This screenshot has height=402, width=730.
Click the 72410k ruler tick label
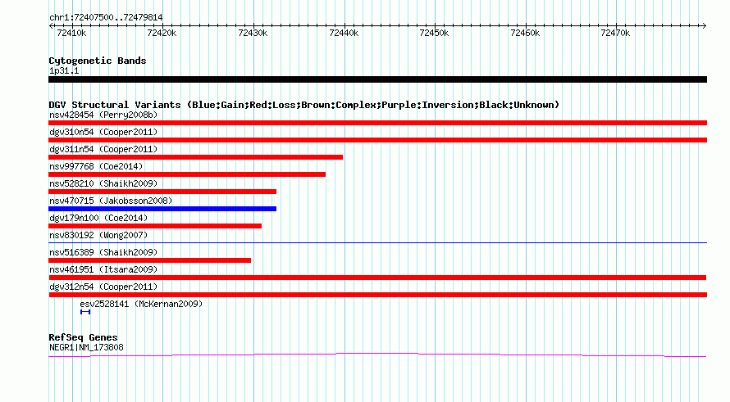click(x=71, y=33)
